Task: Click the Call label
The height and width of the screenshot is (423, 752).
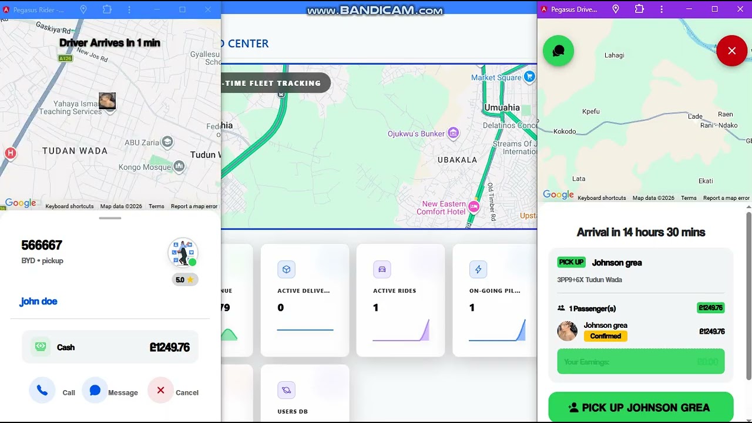Action: (69, 392)
